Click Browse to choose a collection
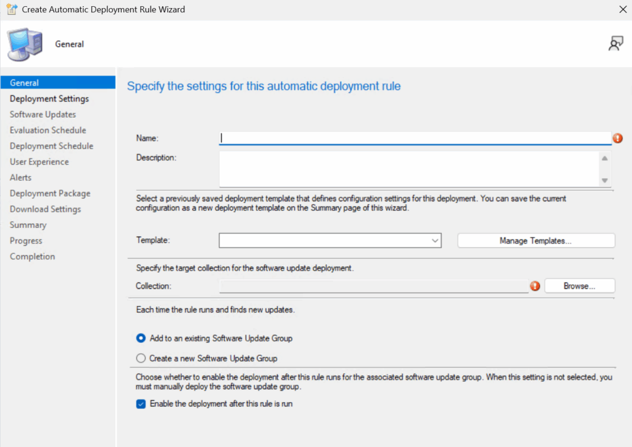 click(579, 286)
